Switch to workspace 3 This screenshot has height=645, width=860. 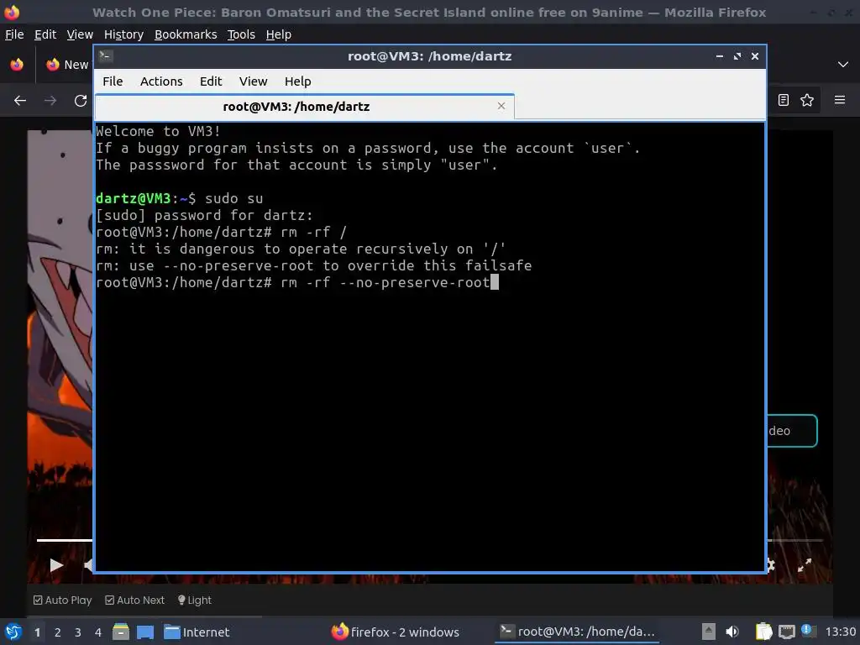pyautogui.click(x=78, y=632)
